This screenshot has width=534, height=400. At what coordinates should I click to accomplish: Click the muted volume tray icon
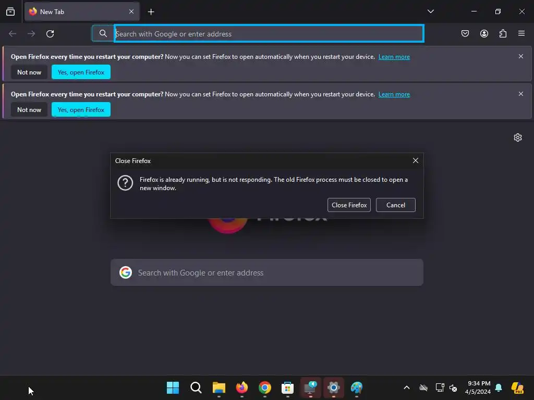pyautogui.click(x=453, y=387)
